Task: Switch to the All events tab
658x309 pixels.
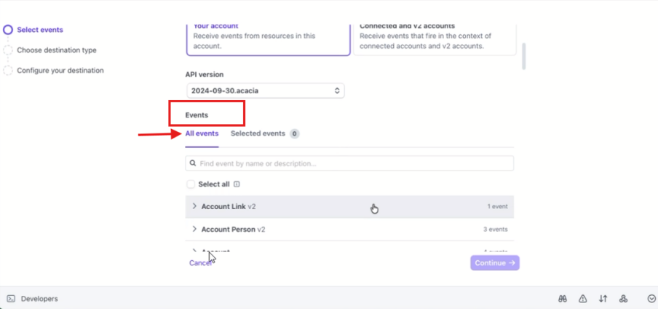Action: point(202,134)
